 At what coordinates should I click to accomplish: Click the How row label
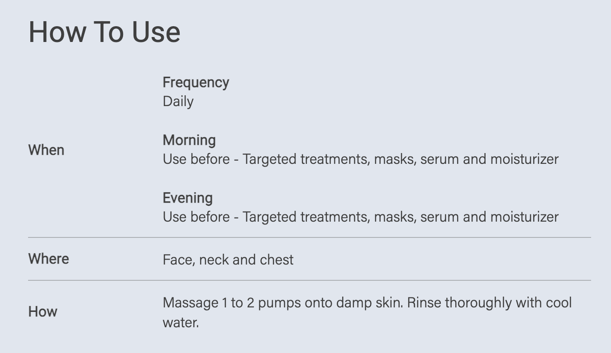pos(43,311)
